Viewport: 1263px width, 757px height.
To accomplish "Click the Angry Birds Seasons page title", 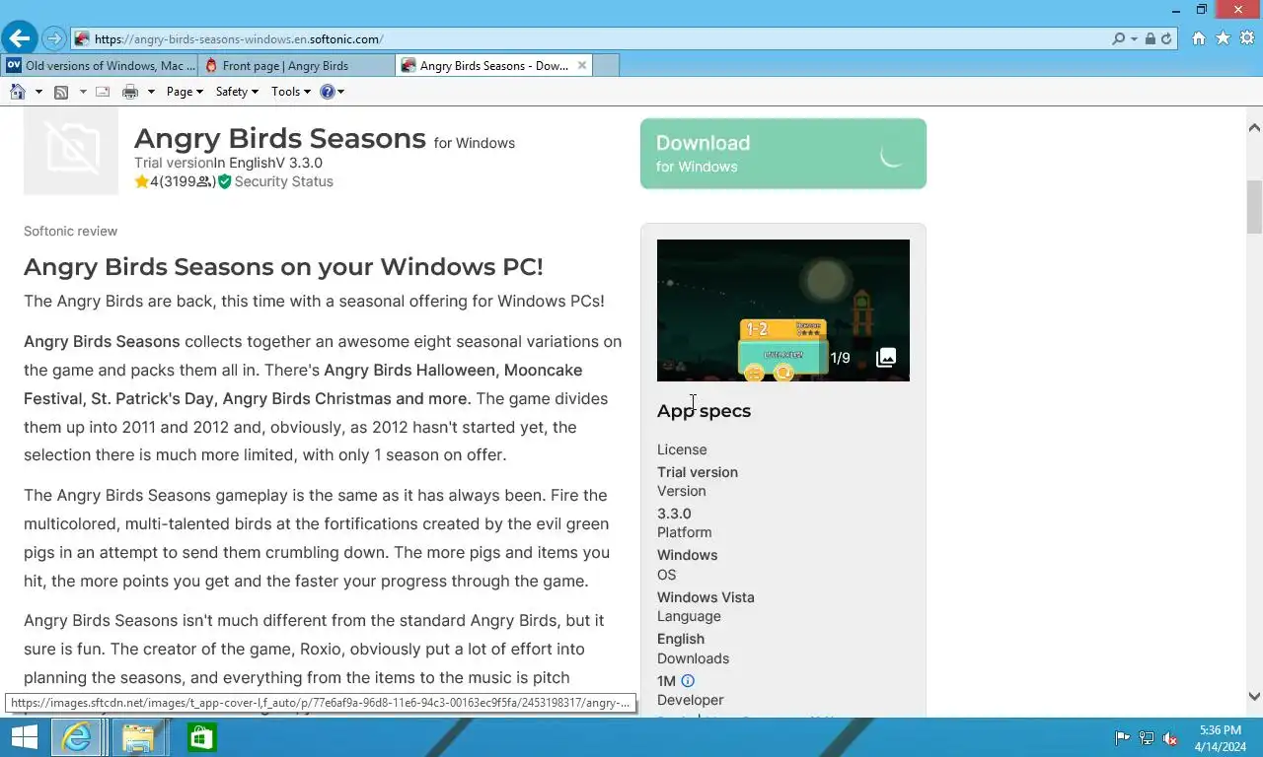I will 280,138.
